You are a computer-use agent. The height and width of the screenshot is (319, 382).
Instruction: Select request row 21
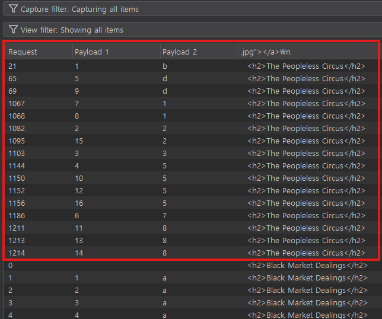pos(191,66)
